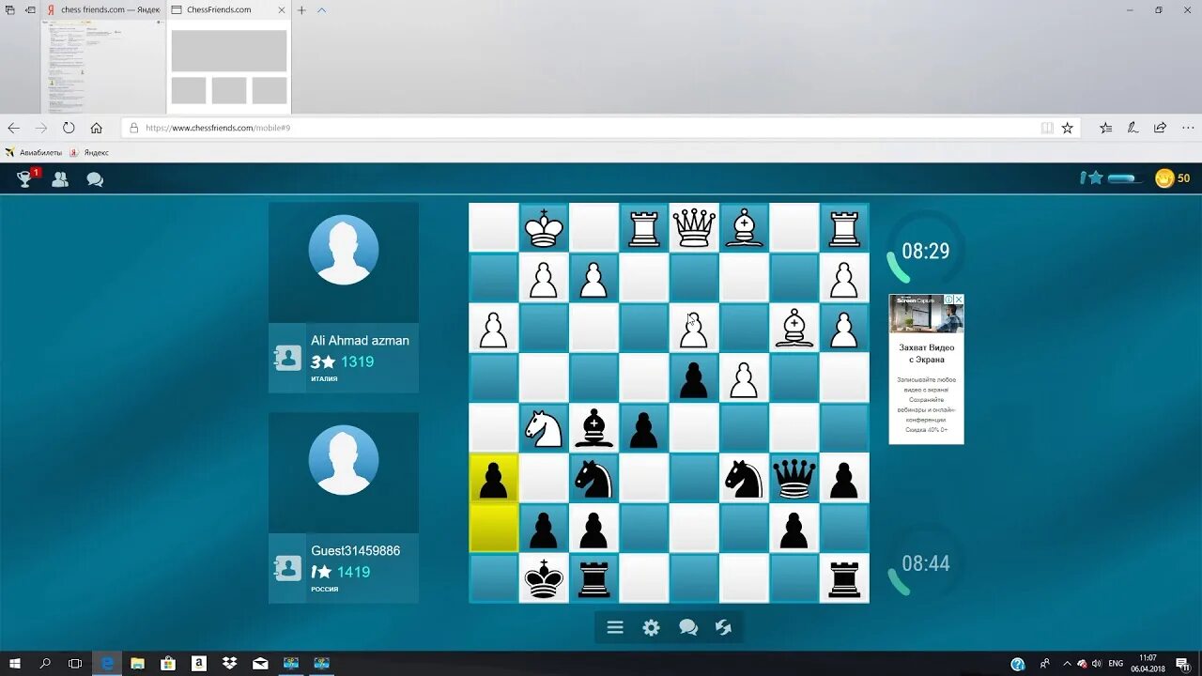Open the chat bubbles icon in top bar
Image resolution: width=1202 pixels, height=676 pixels.
point(95,178)
